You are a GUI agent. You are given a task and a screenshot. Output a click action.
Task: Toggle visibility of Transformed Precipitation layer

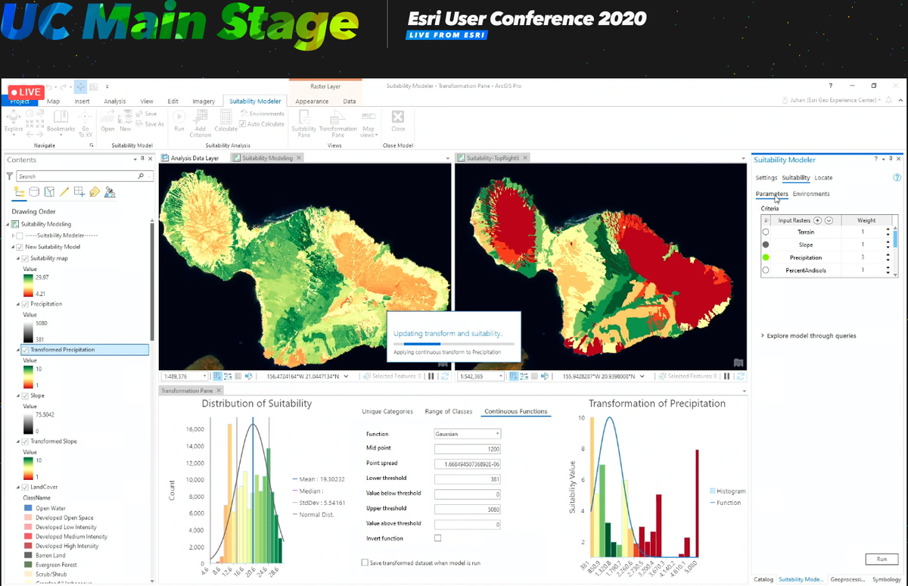point(25,350)
